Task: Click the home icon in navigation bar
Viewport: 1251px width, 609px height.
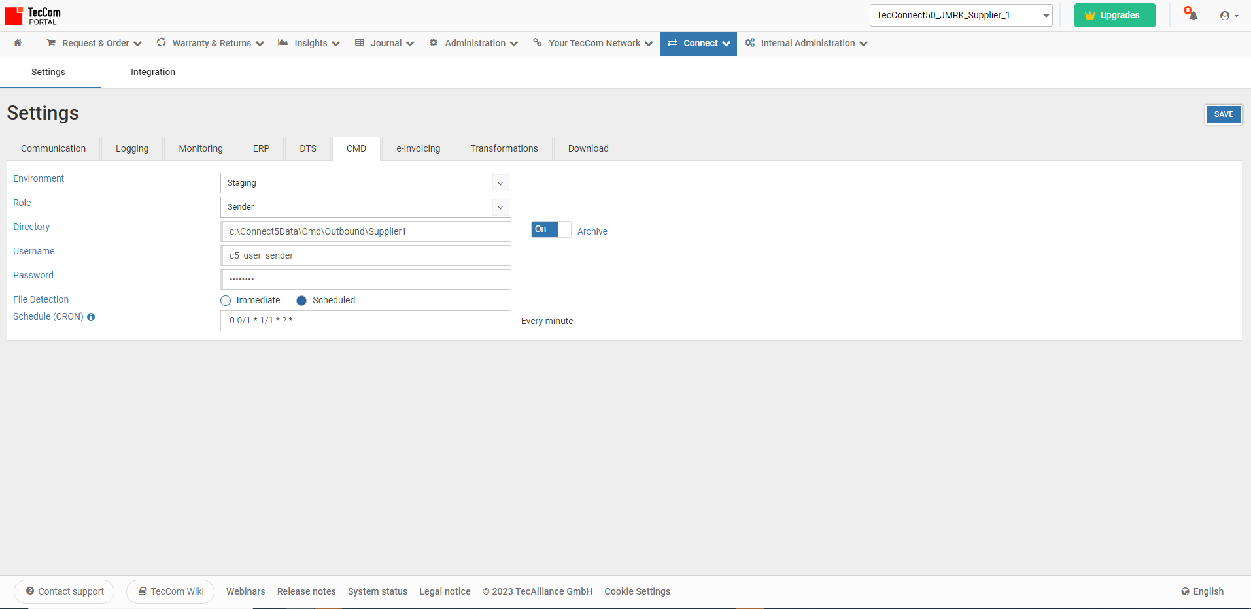Action: click(x=18, y=43)
